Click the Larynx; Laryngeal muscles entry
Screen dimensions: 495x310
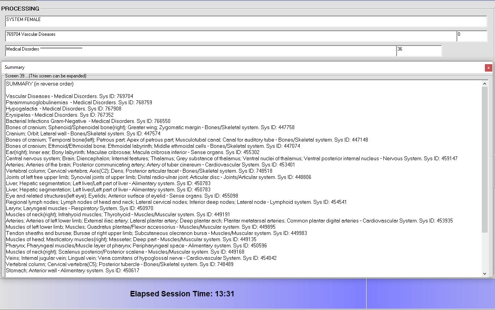[79, 208]
